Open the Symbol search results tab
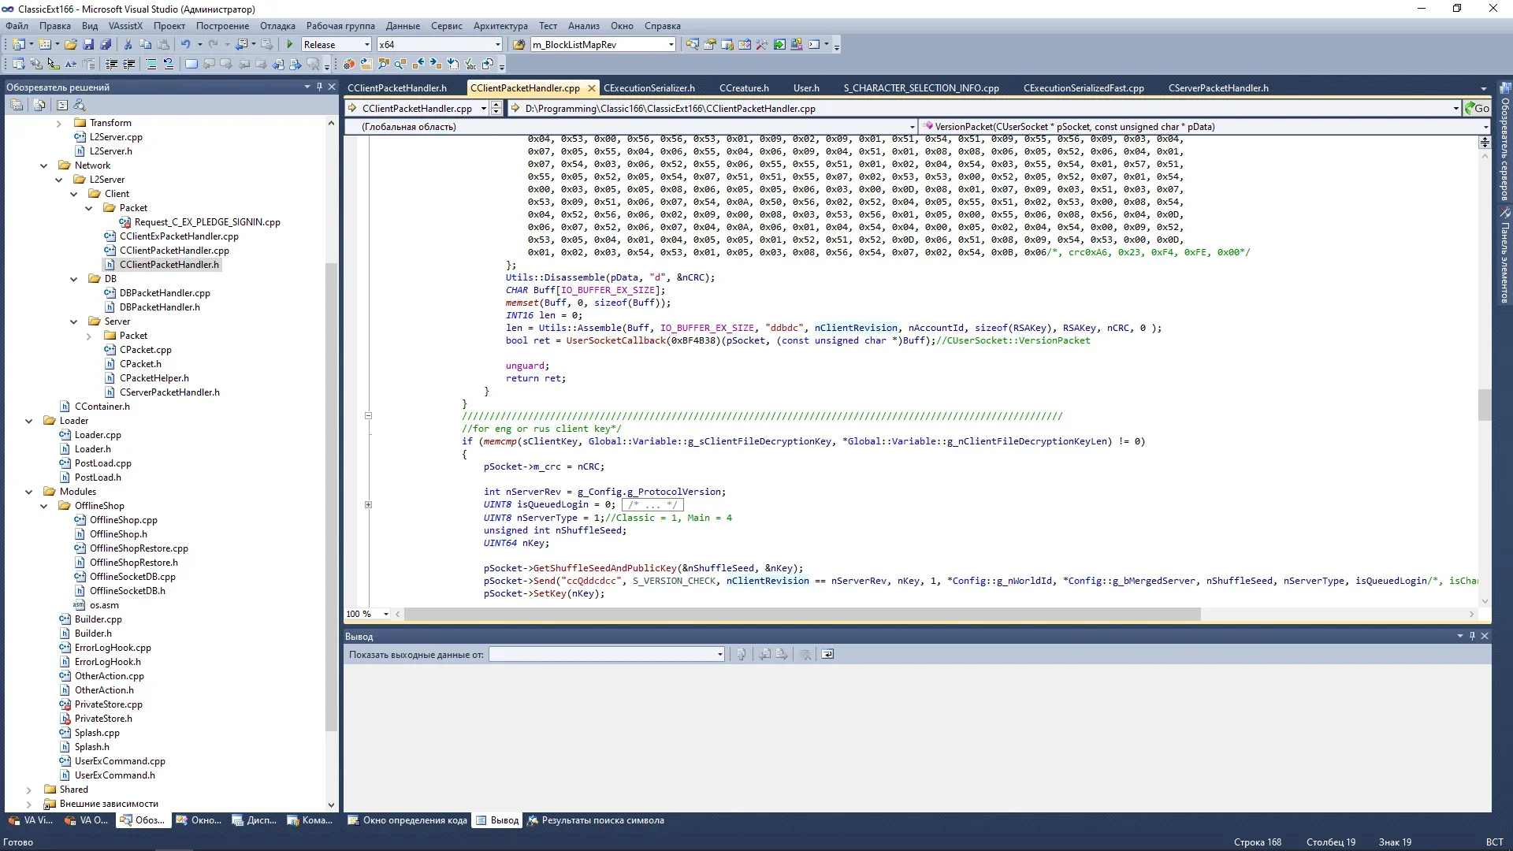This screenshot has height=851, width=1513. coord(596,820)
